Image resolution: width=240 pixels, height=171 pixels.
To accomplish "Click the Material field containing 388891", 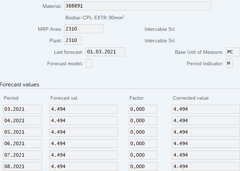I will click(137, 6).
